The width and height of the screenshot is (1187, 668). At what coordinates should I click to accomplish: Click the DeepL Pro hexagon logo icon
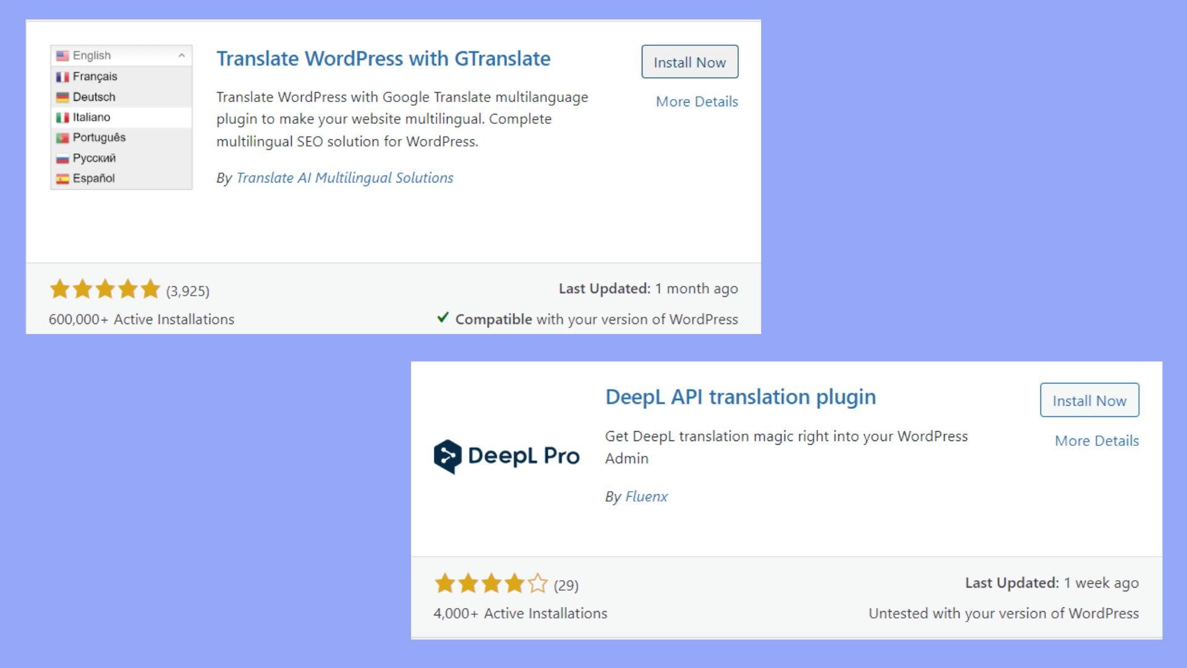click(x=448, y=456)
